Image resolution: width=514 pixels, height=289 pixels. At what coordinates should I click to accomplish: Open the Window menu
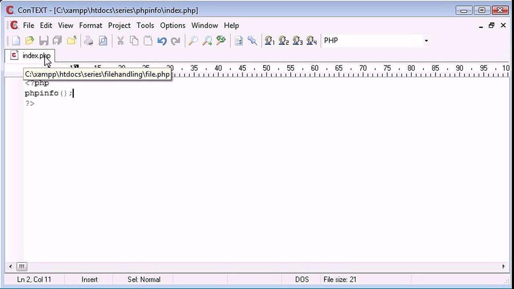[204, 25]
